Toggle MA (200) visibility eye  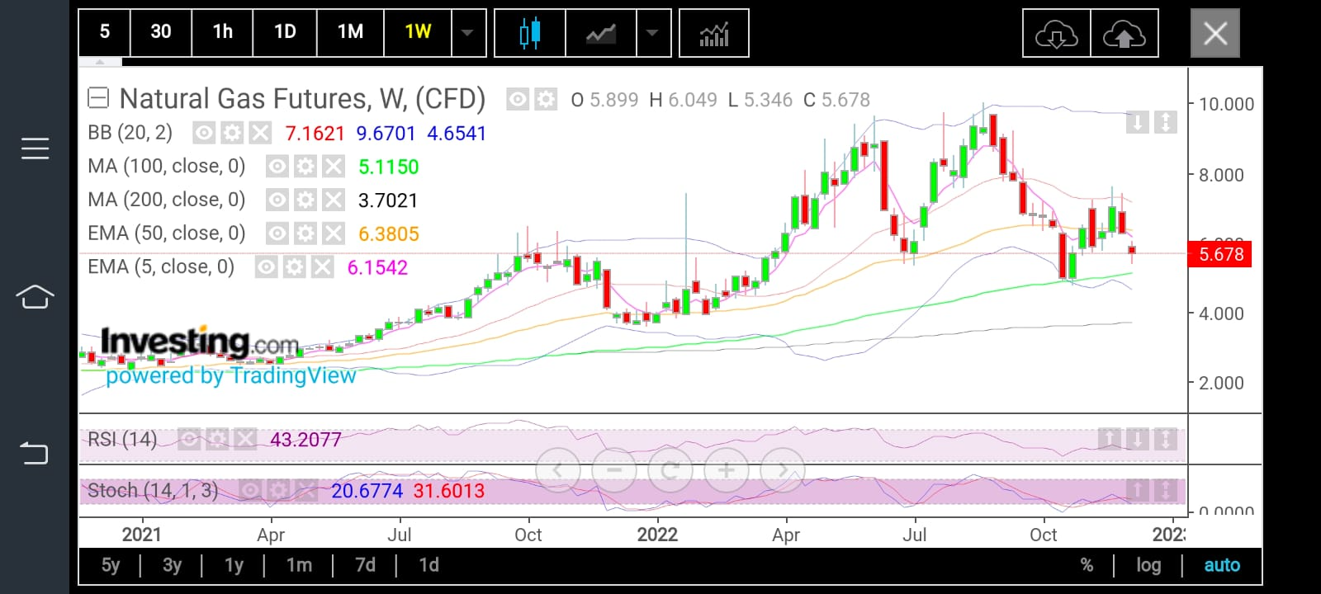[x=277, y=200]
